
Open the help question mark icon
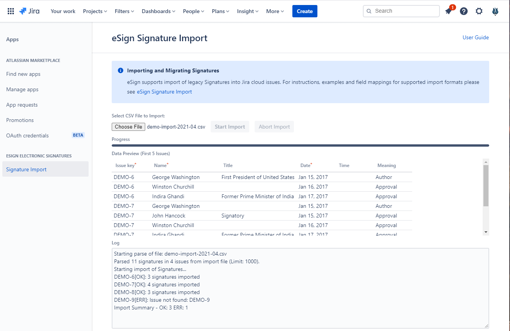click(x=464, y=11)
